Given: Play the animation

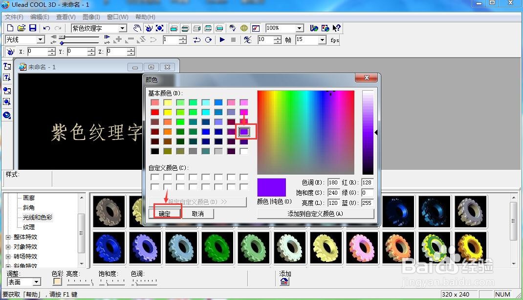Looking at the screenshot, I should (x=222, y=40).
